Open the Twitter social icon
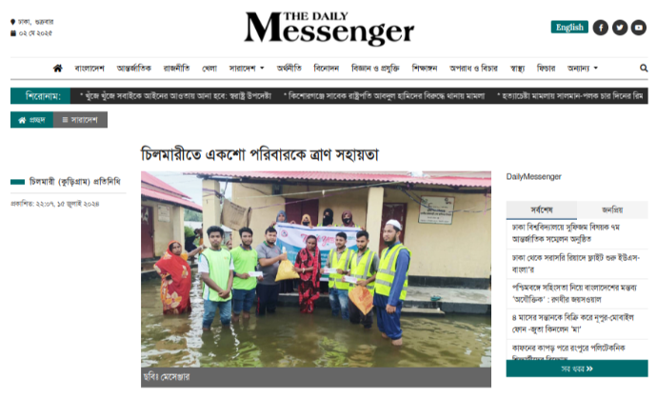Screen dimensions: 657x399 (x=620, y=28)
